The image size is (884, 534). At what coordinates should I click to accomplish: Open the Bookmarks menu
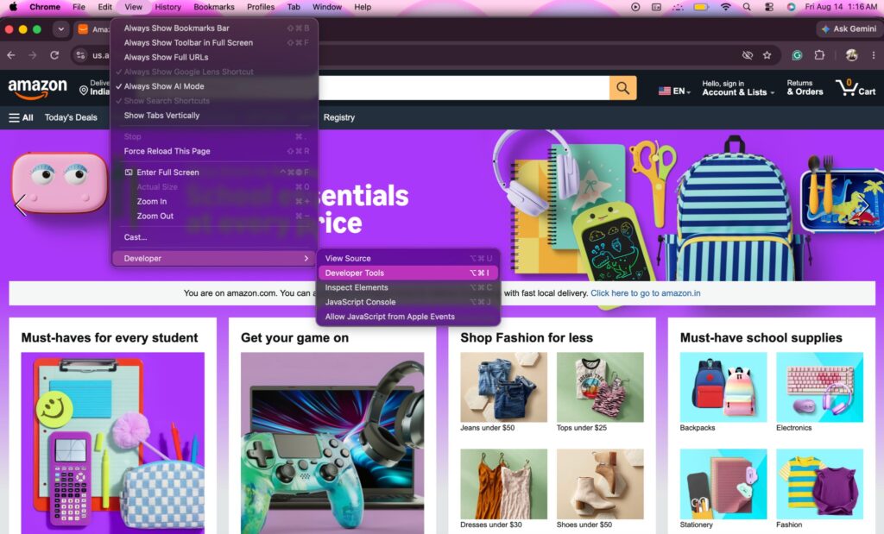[214, 7]
